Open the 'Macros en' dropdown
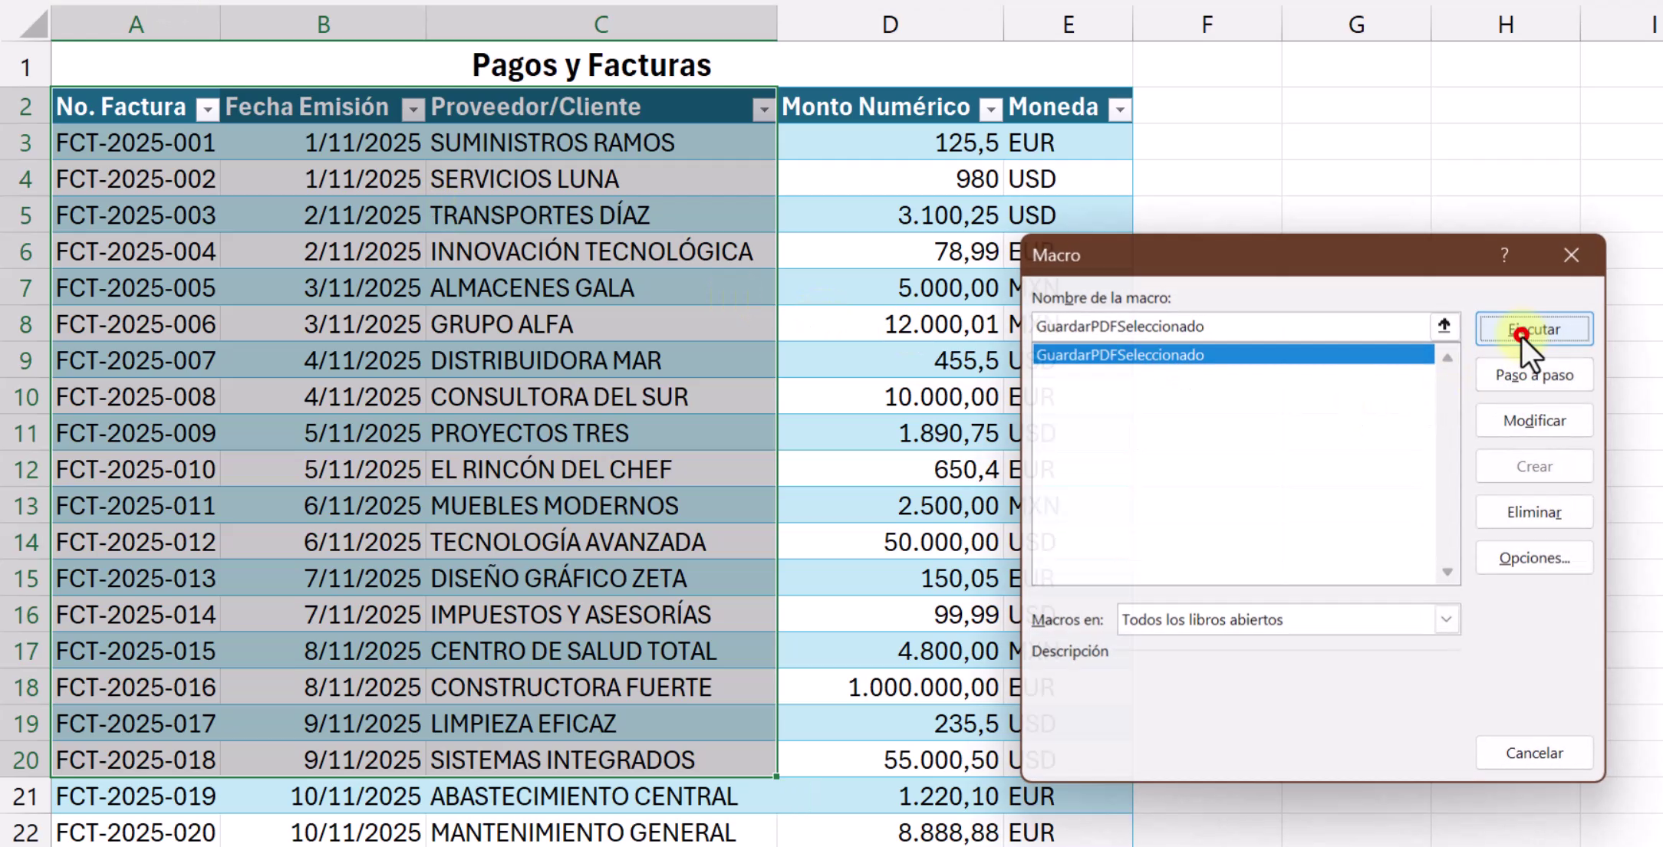The width and height of the screenshot is (1663, 847). click(1447, 619)
